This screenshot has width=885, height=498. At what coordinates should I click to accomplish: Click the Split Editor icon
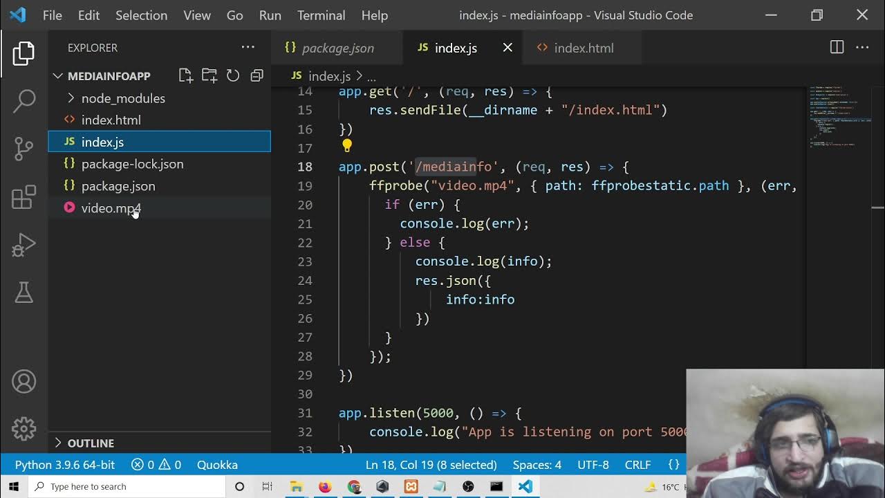coord(837,48)
